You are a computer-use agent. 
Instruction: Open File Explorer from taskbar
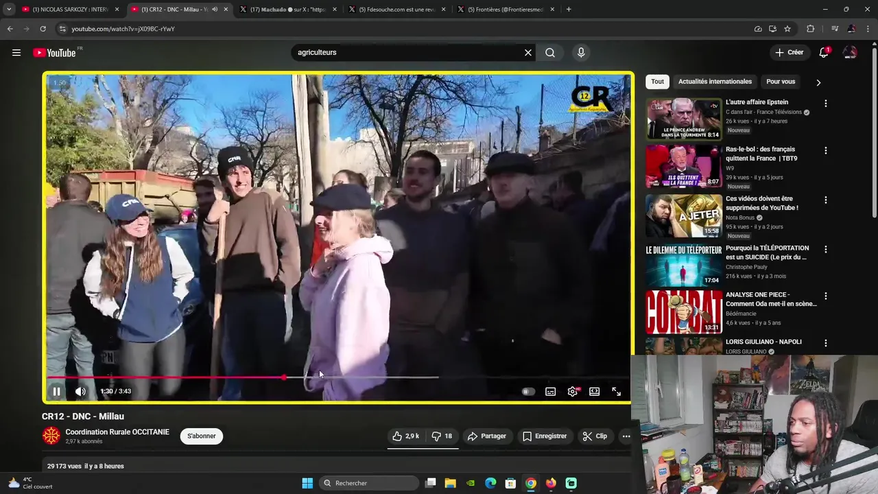(451, 483)
